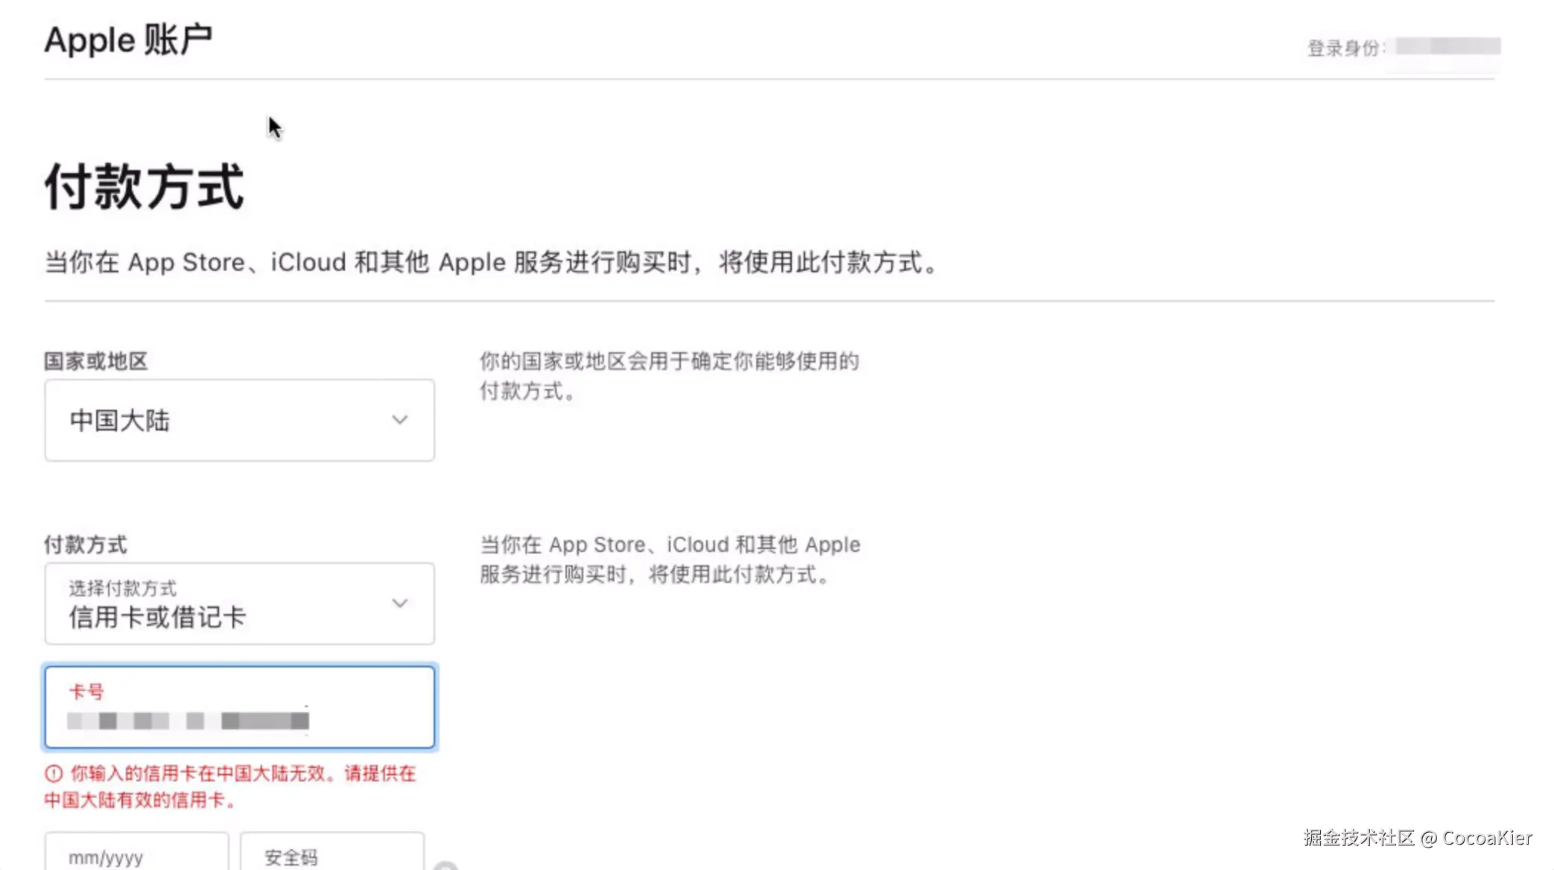Open the 中国大陆 country dropdown

tap(238, 420)
